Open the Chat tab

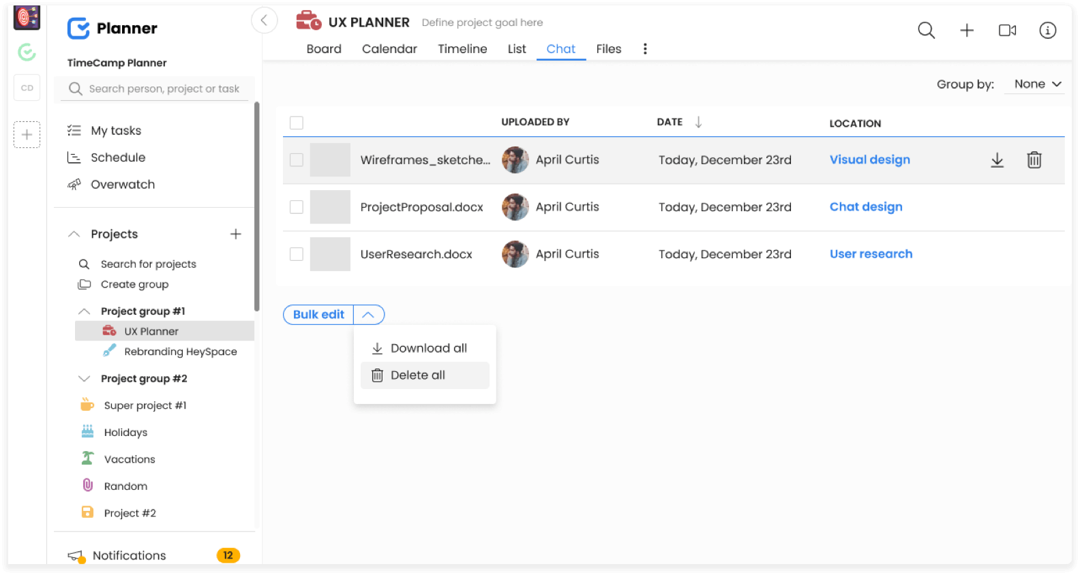561,49
